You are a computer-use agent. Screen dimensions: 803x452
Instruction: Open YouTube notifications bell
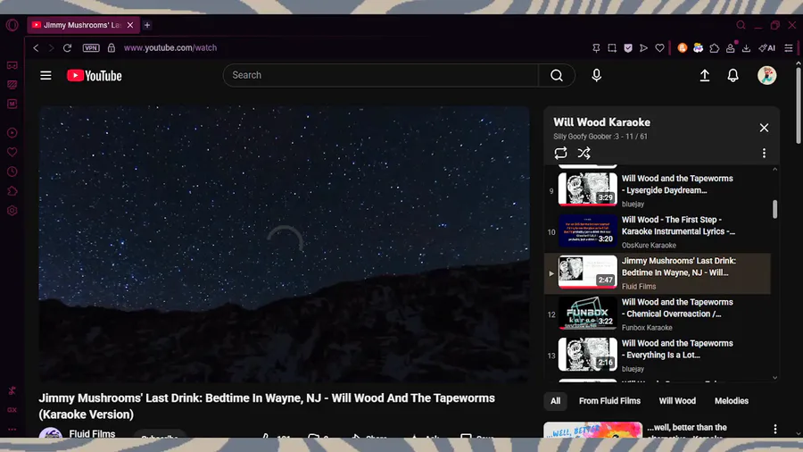pyautogui.click(x=733, y=75)
